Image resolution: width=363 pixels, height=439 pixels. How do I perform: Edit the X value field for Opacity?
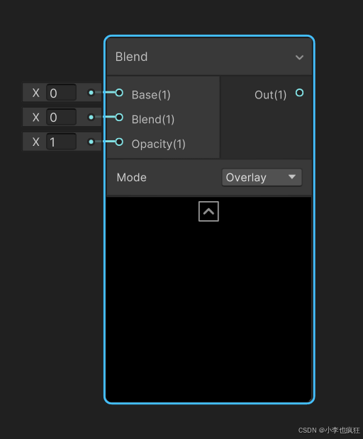click(x=62, y=142)
